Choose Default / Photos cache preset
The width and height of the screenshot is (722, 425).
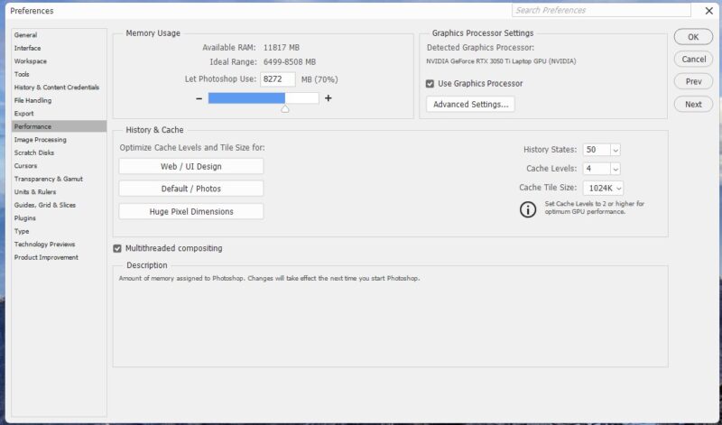tap(191, 189)
